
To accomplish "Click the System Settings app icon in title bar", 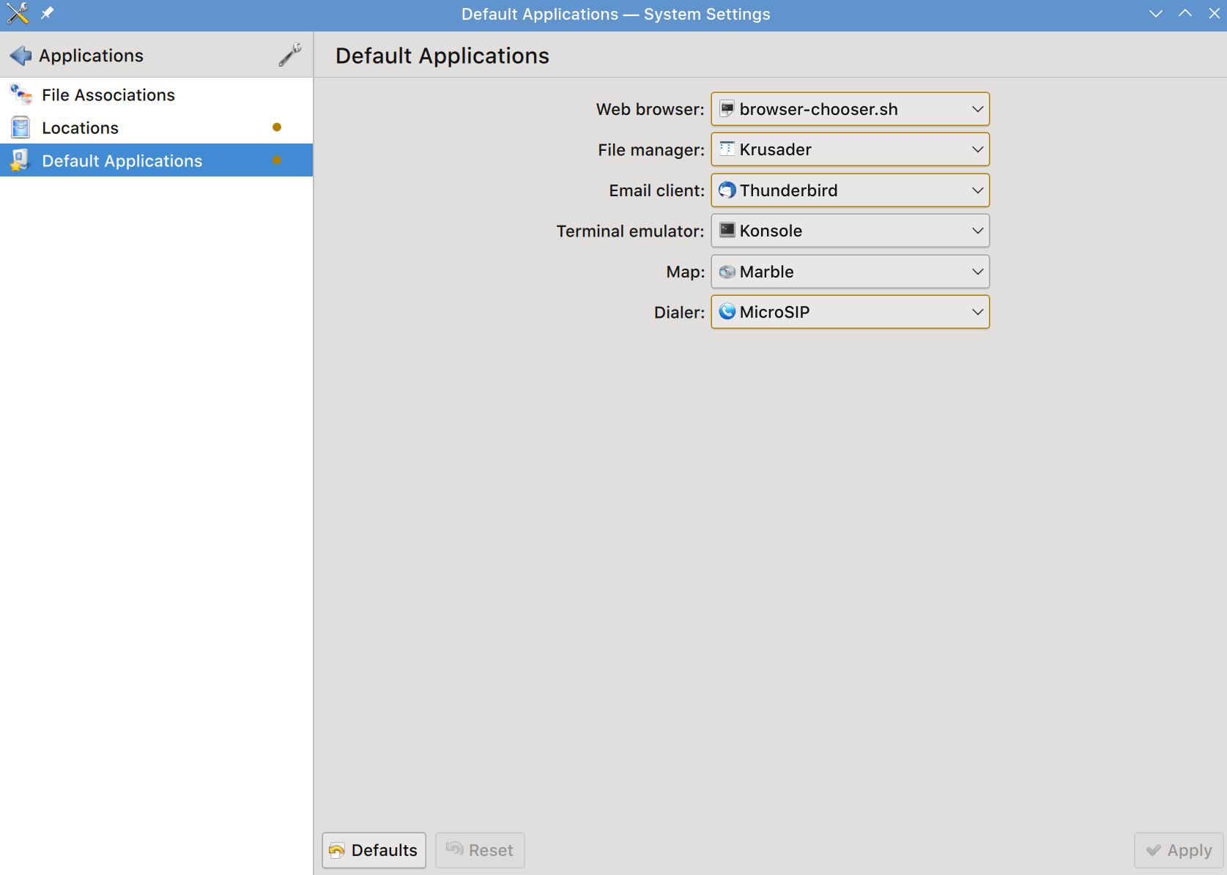I will (x=18, y=13).
